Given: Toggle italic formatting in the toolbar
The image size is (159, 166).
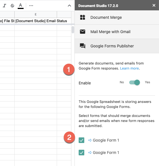Looking at the screenshot, I should click(x=4, y=6).
